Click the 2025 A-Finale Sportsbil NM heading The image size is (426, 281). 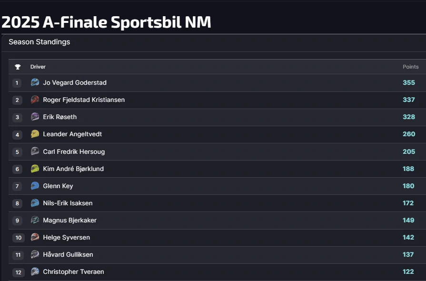click(106, 22)
